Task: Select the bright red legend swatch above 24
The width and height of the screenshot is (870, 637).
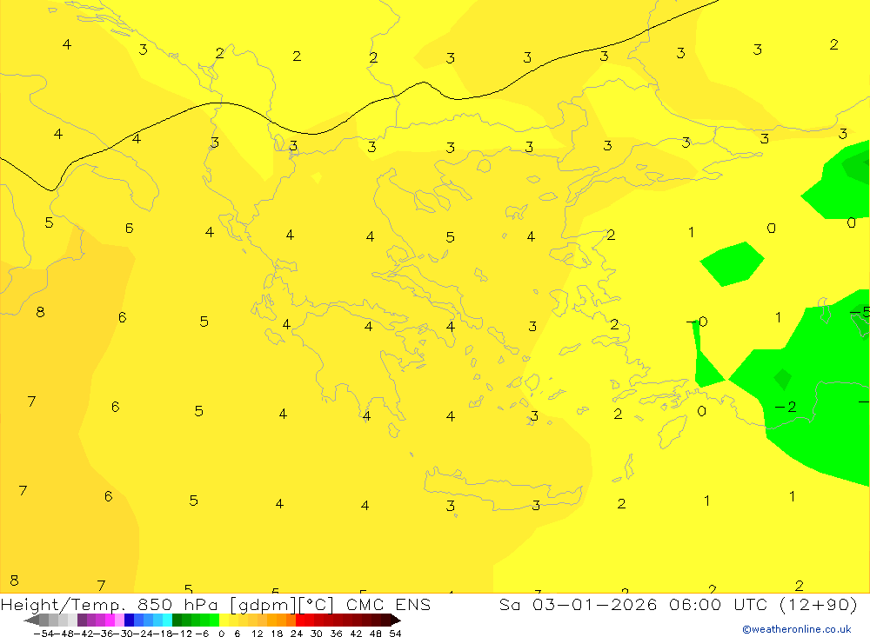Action: point(300,620)
